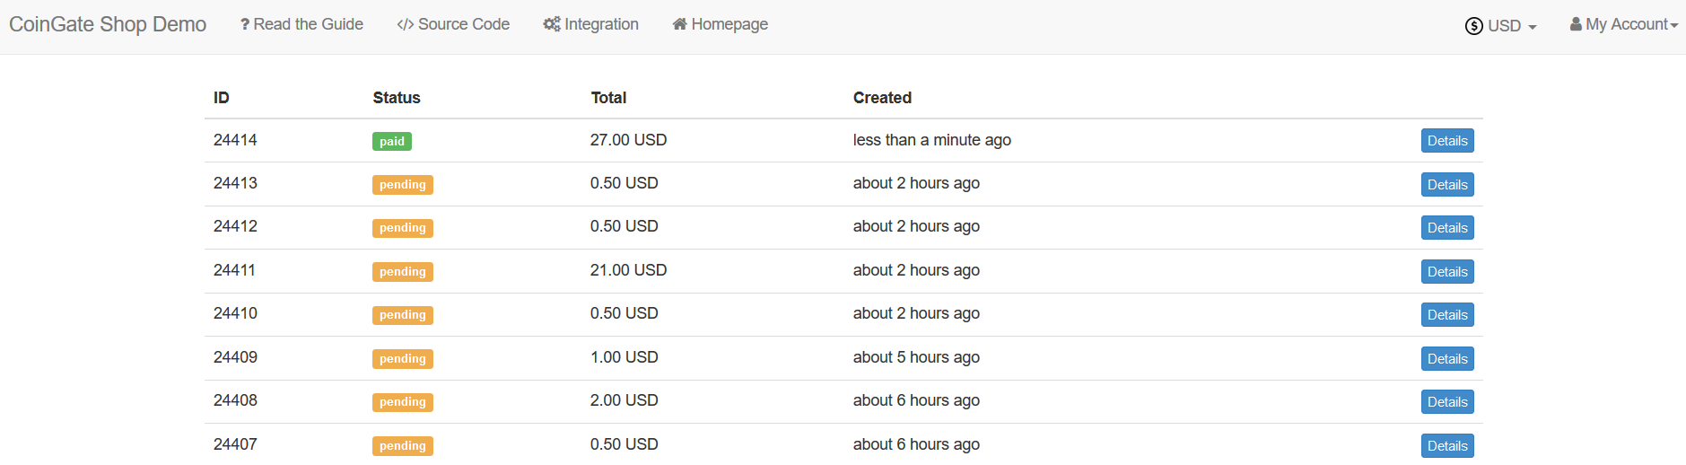The width and height of the screenshot is (1686, 465).
Task: Show Details for order 24409
Action: (1447, 359)
